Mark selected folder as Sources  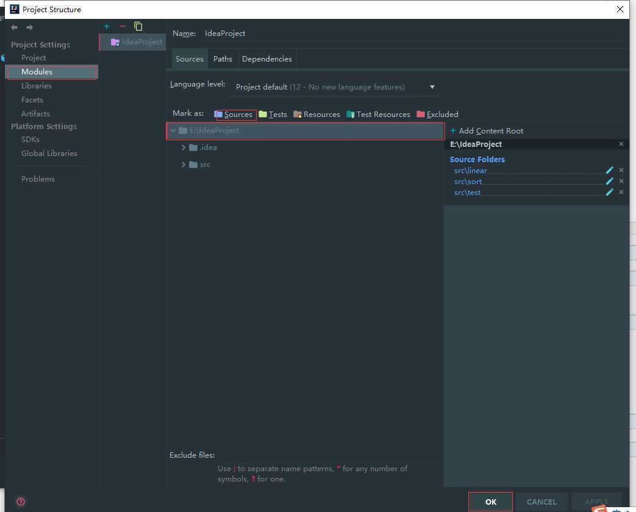(234, 115)
